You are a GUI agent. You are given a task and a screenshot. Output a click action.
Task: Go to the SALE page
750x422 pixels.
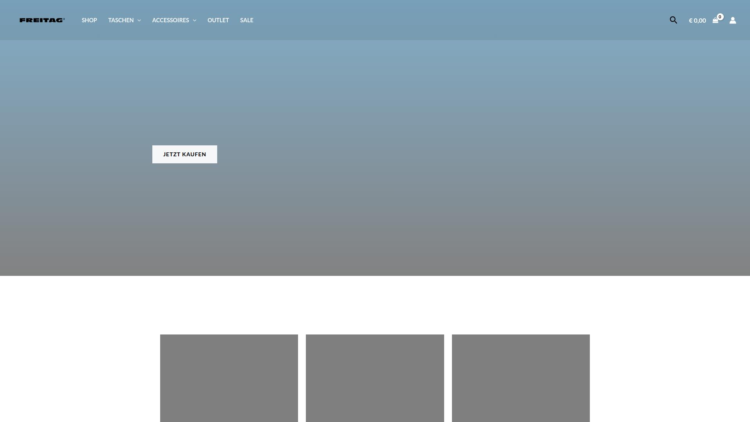246,20
